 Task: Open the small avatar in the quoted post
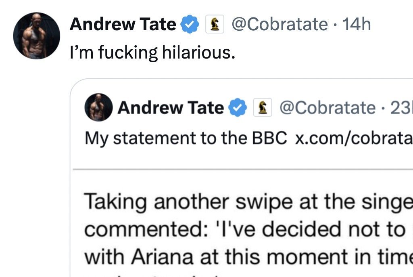click(x=98, y=107)
